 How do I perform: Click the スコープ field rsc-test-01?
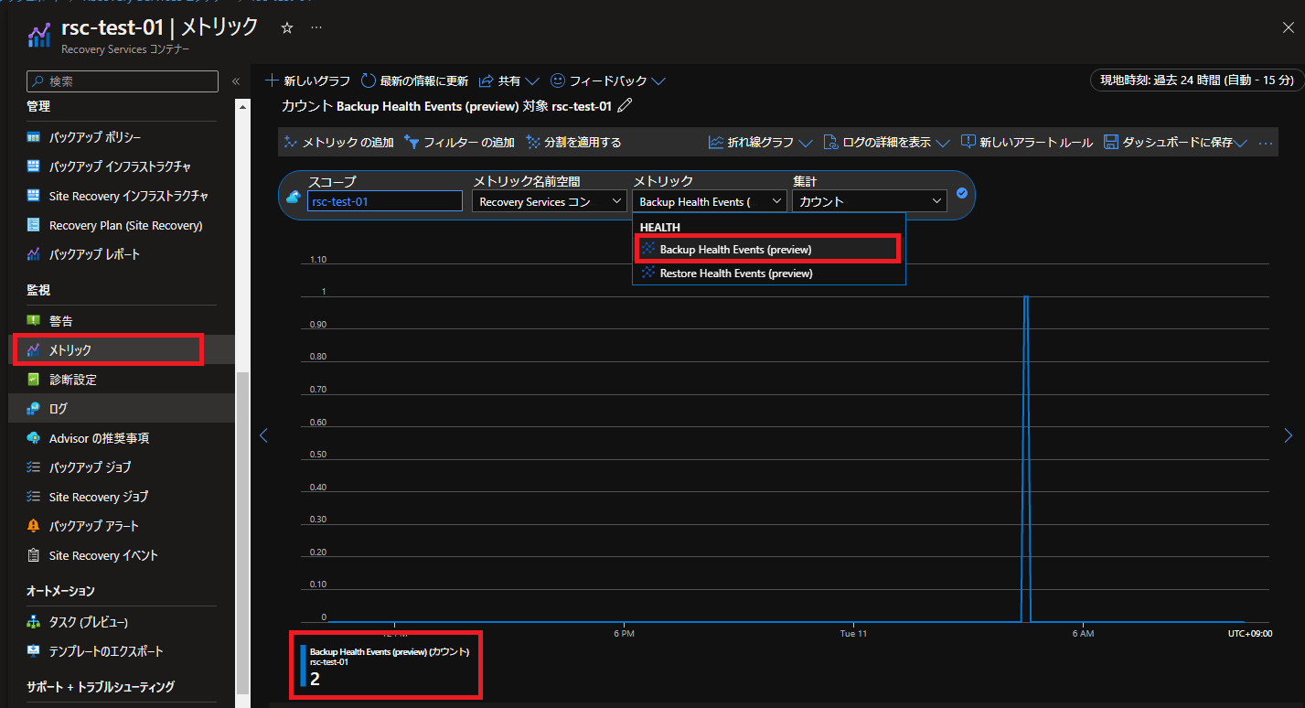tap(385, 201)
